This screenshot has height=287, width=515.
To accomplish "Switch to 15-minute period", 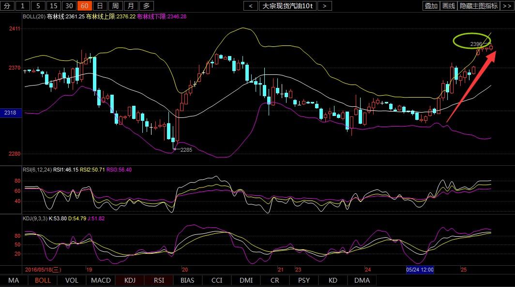I will coord(54,6).
